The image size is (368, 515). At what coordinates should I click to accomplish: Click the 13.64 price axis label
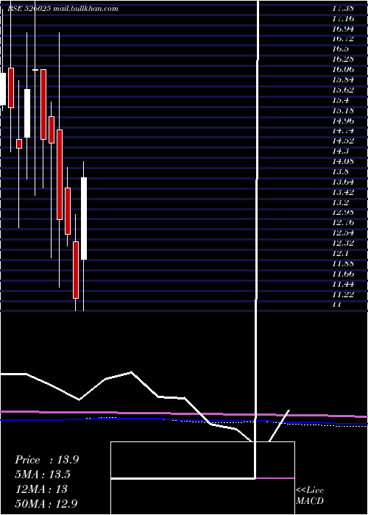click(343, 182)
